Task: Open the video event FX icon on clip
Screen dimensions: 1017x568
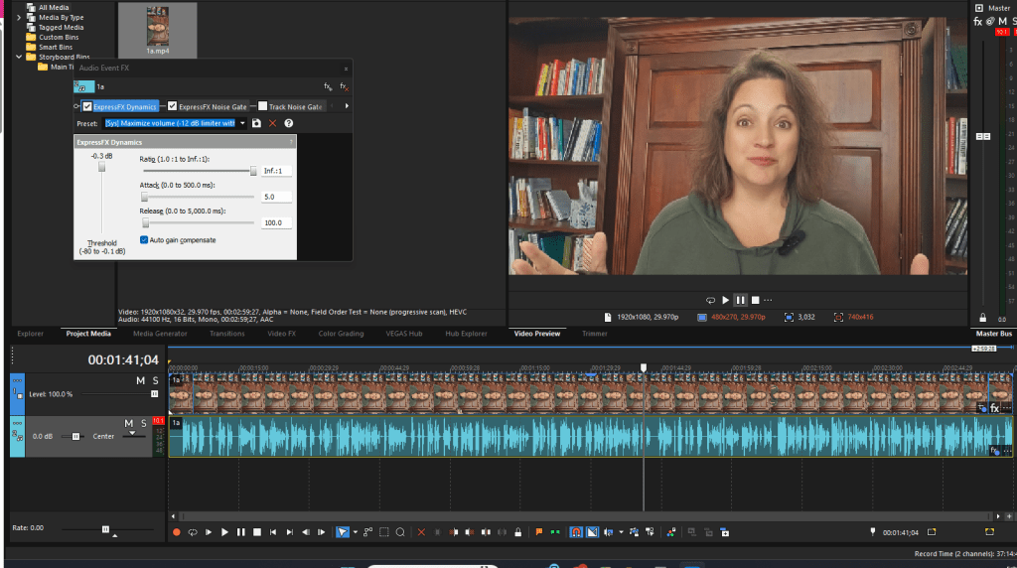Action: tap(994, 408)
